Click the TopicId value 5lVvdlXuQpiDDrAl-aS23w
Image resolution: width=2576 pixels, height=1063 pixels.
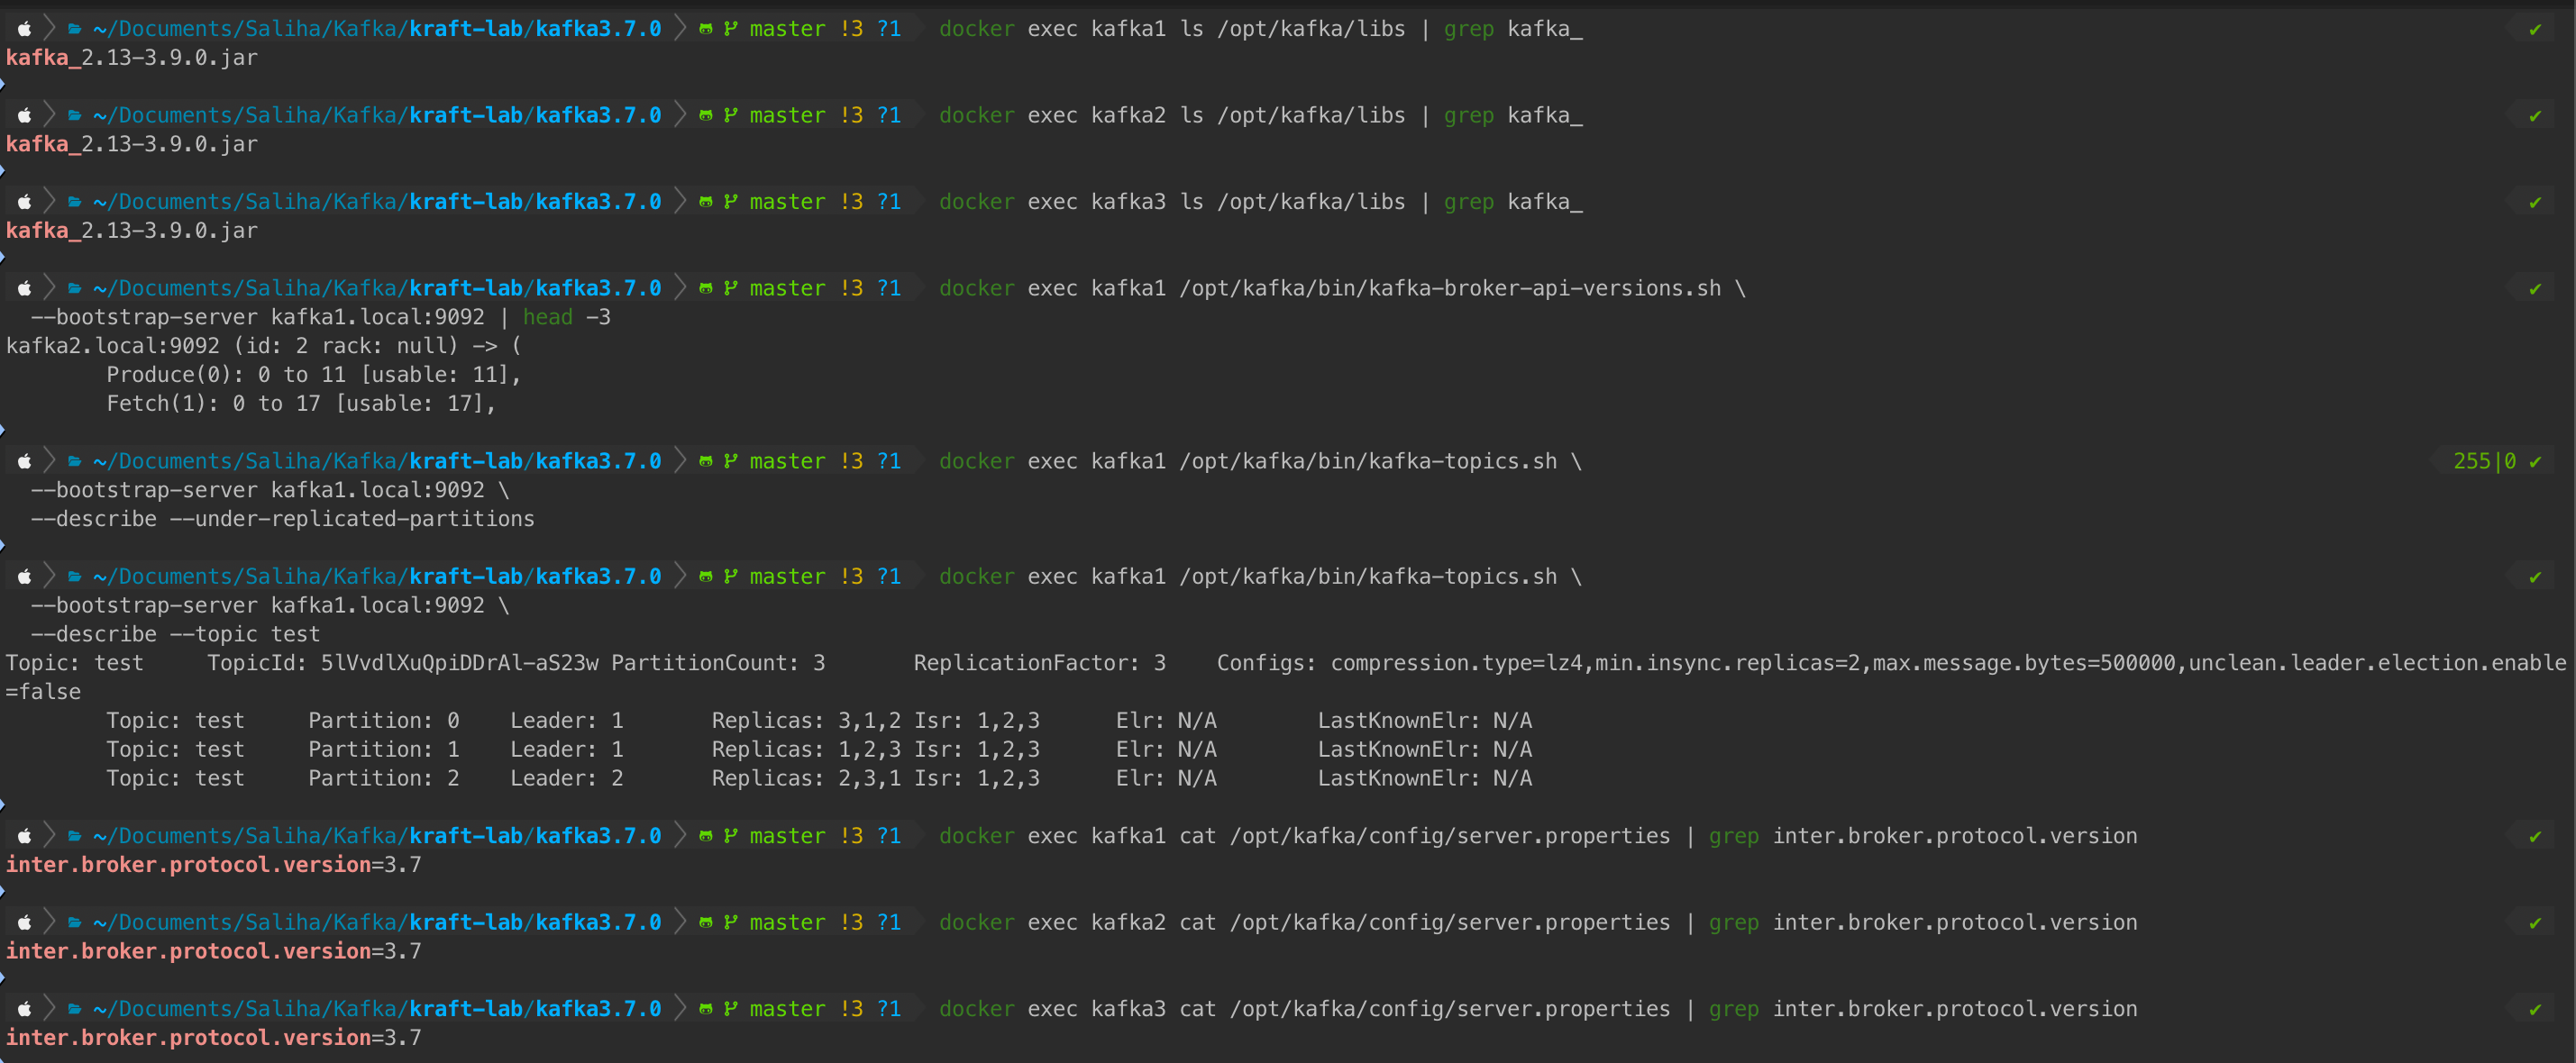coord(459,663)
